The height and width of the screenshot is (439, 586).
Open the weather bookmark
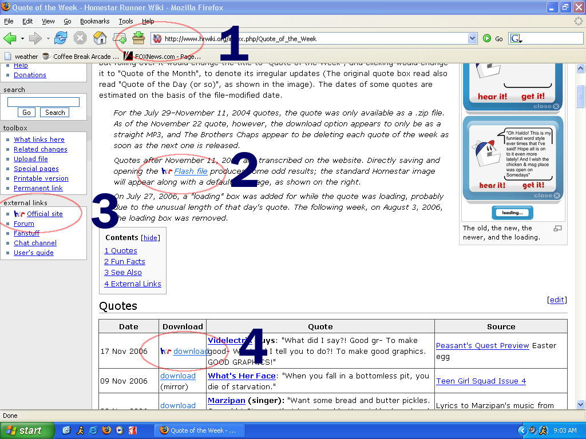click(21, 57)
